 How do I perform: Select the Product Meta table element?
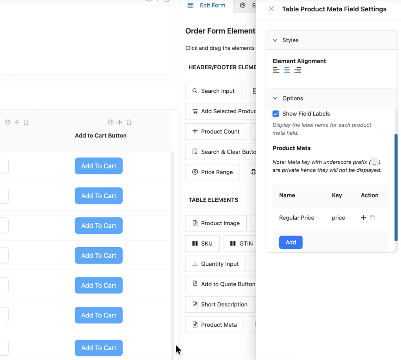pos(215,325)
